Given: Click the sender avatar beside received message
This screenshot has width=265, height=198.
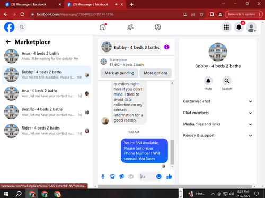Looking at the screenshot, I should click(105, 121).
